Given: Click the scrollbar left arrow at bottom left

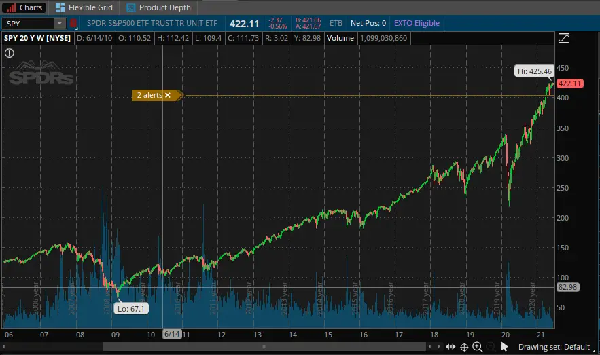Looking at the screenshot, I should [4, 347].
